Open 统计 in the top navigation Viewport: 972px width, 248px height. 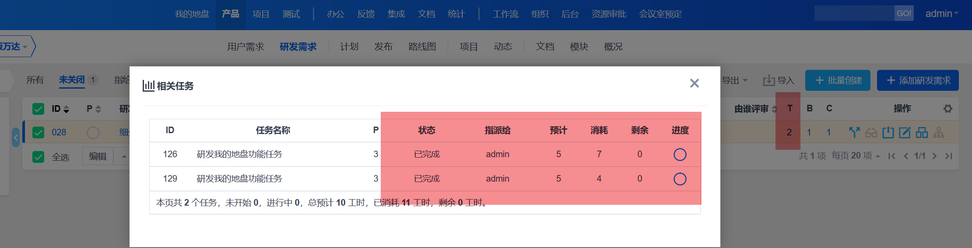[x=456, y=14]
